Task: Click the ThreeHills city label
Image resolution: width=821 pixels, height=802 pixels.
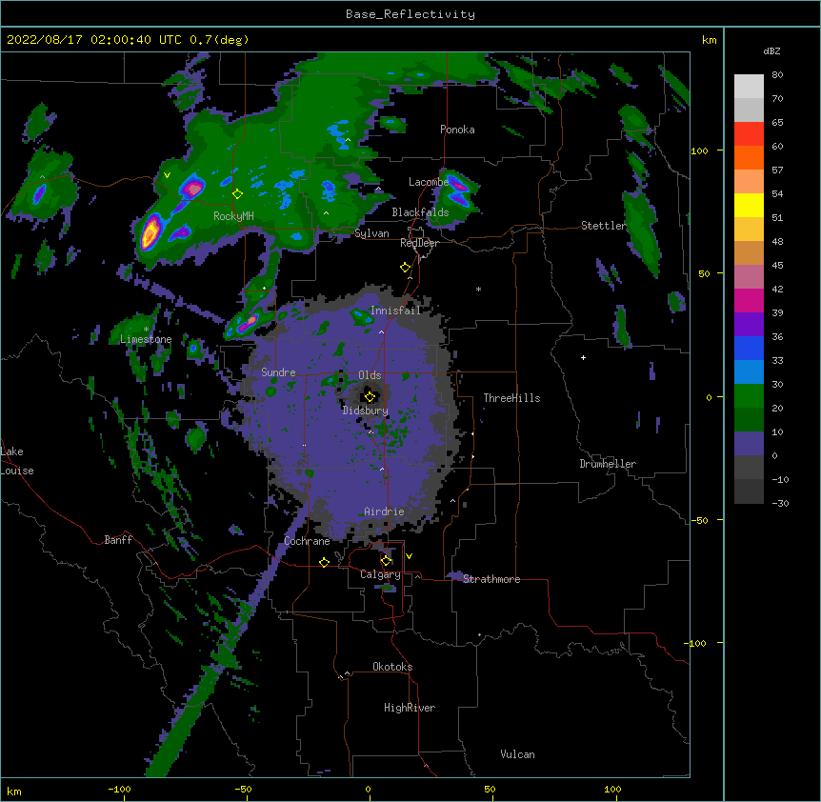Action: coord(511,398)
